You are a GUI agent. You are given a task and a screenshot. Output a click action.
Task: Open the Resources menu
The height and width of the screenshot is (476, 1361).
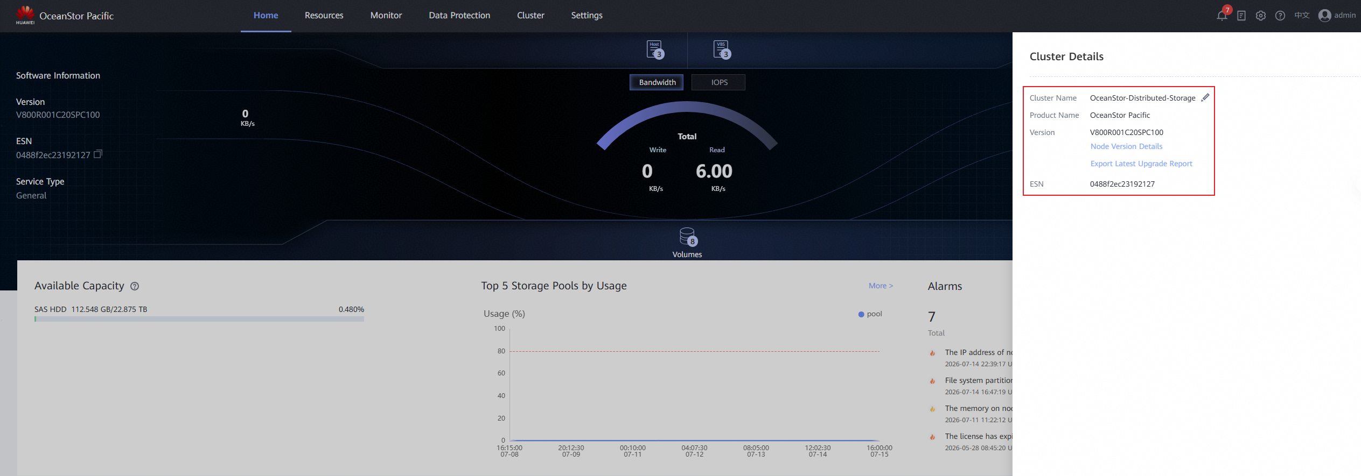click(x=324, y=15)
